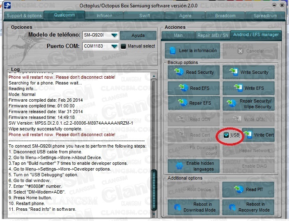Click the log scroll down arrow
The height and width of the screenshot is (221, 289).
[x=154, y=214]
